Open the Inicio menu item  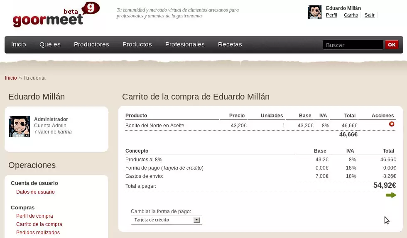coord(18,44)
